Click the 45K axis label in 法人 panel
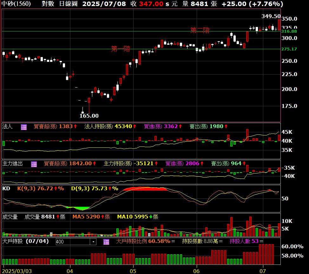The height and width of the screenshot is (274, 309). coord(287,132)
